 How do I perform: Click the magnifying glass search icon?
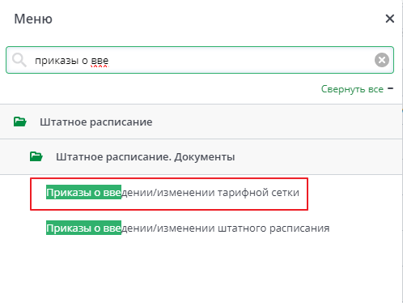19,60
